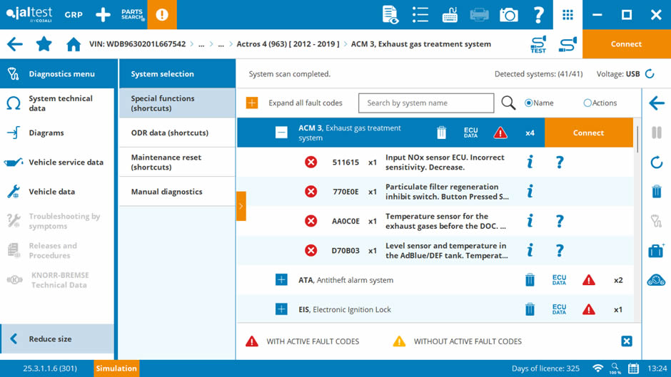Click the printer icon
The height and width of the screenshot is (377, 671).
click(x=479, y=14)
